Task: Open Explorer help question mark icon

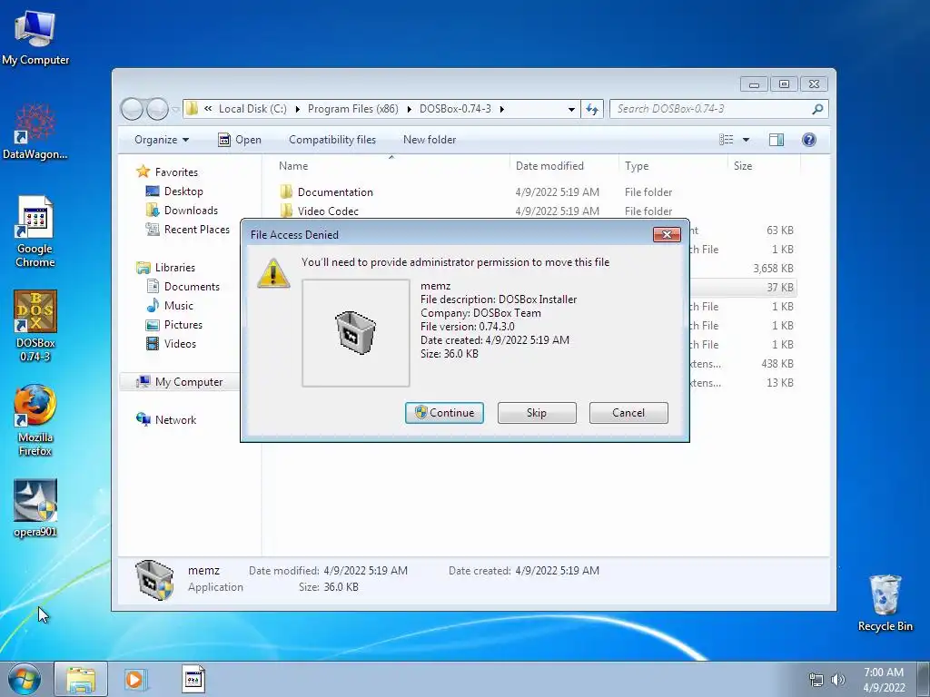Action: [x=809, y=140]
